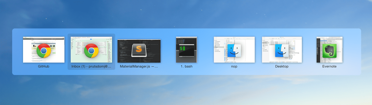
Task: Click the "Evernote" window label
Action: (329, 66)
